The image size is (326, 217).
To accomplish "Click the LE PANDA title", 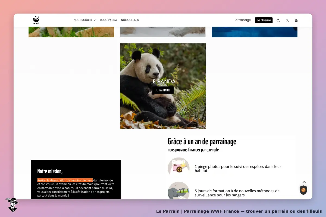I will pyautogui.click(x=163, y=81).
